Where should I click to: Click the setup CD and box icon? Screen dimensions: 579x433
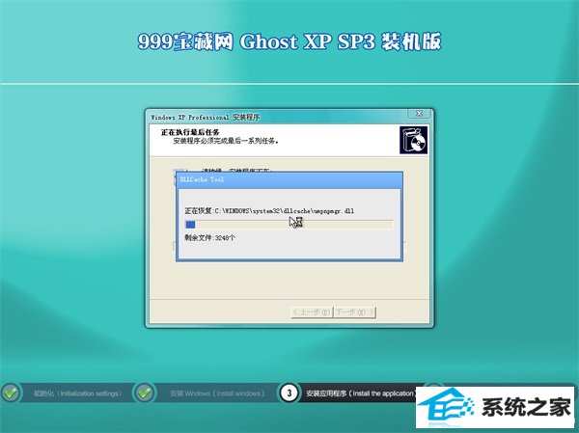point(414,140)
